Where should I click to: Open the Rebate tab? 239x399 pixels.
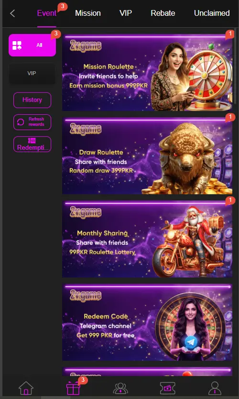tap(163, 13)
